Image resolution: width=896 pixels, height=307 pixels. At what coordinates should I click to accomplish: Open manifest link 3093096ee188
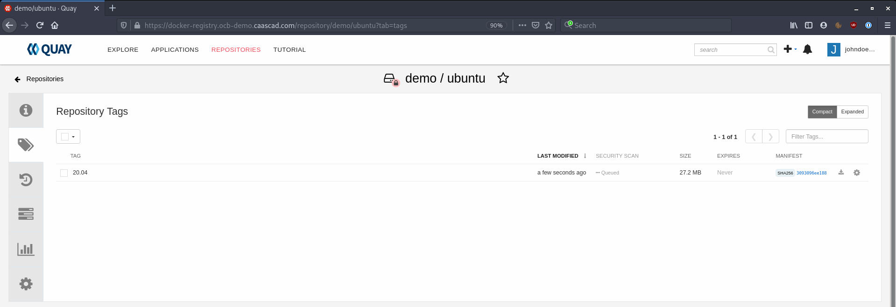[x=811, y=173]
